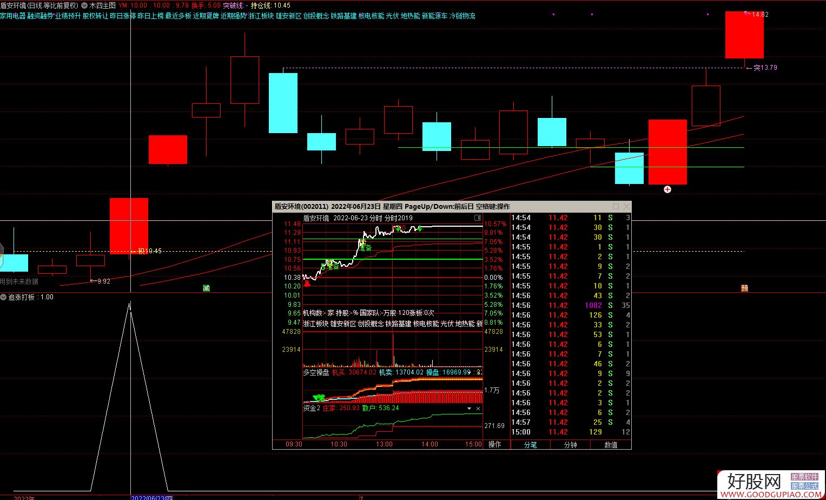Select the 核电核能 tag in top row
826x500 pixels.
pyautogui.click(x=372, y=16)
